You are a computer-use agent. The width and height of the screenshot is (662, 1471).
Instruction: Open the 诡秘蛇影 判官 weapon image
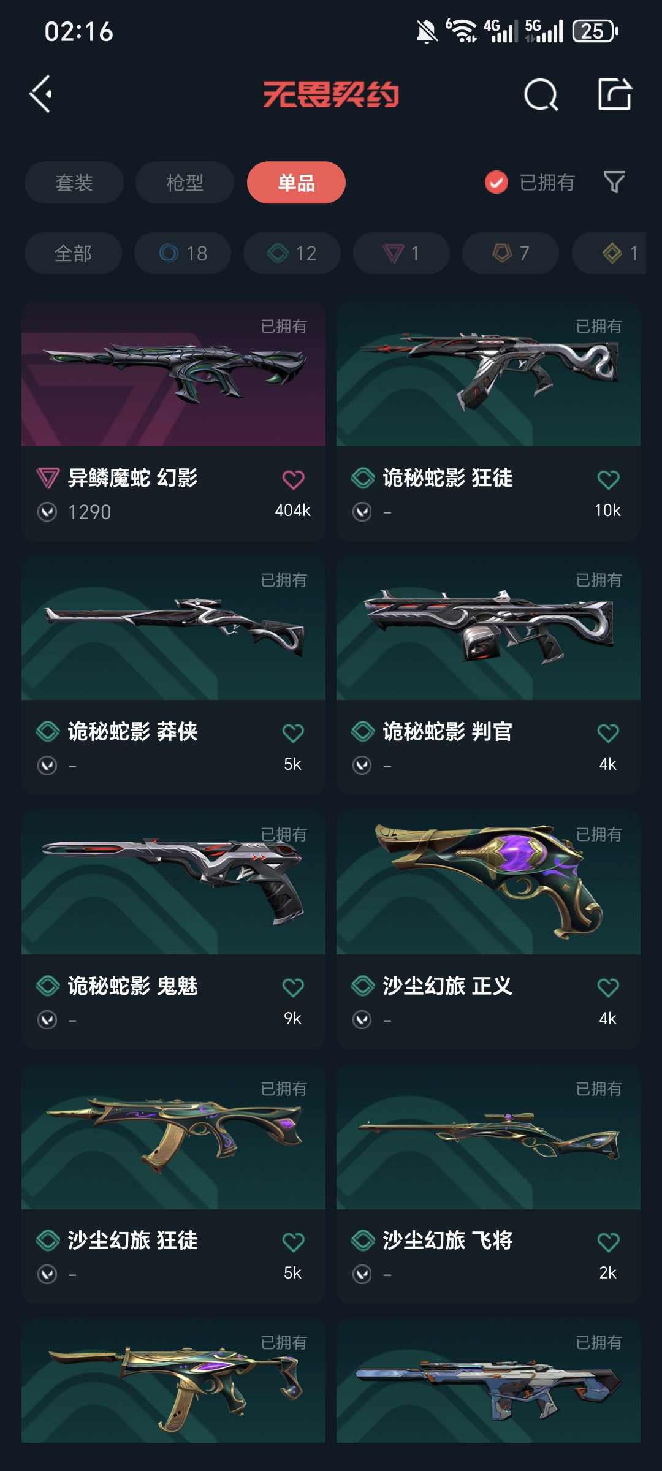(x=489, y=628)
